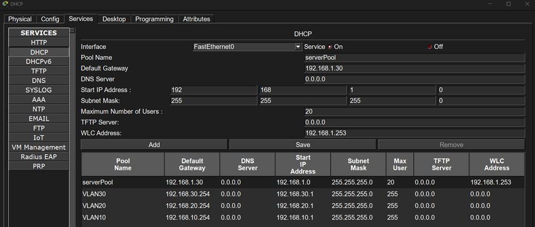Click the Pool Name column header
The image size is (535, 227).
[x=123, y=164]
